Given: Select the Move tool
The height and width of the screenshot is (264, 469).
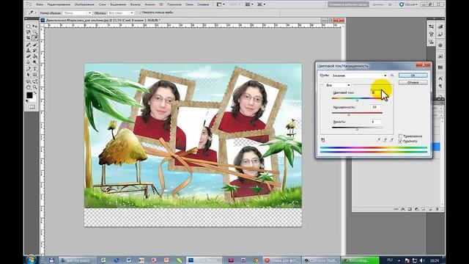Looking at the screenshot, I should (35, 26).
